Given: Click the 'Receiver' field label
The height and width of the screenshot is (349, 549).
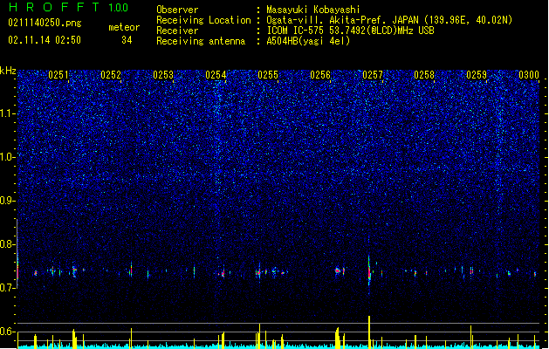Looking at the screenshot, I should [x=177, y=31].
